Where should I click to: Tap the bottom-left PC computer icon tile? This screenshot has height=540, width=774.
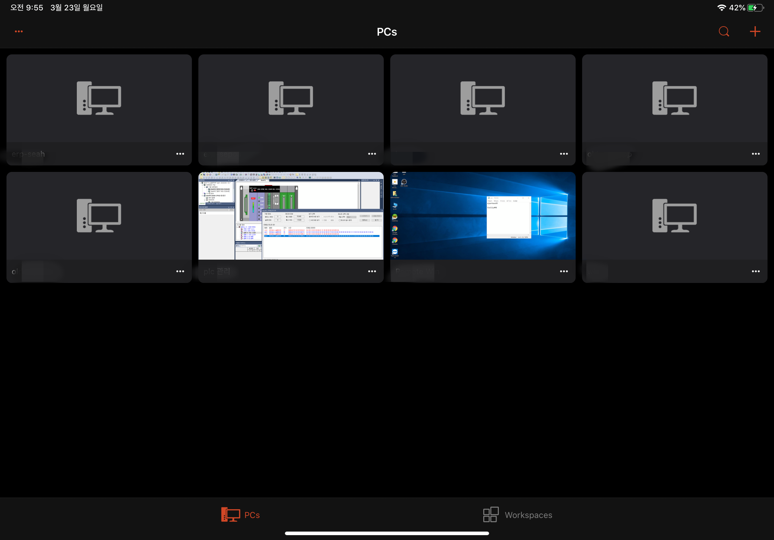[99, 216]
